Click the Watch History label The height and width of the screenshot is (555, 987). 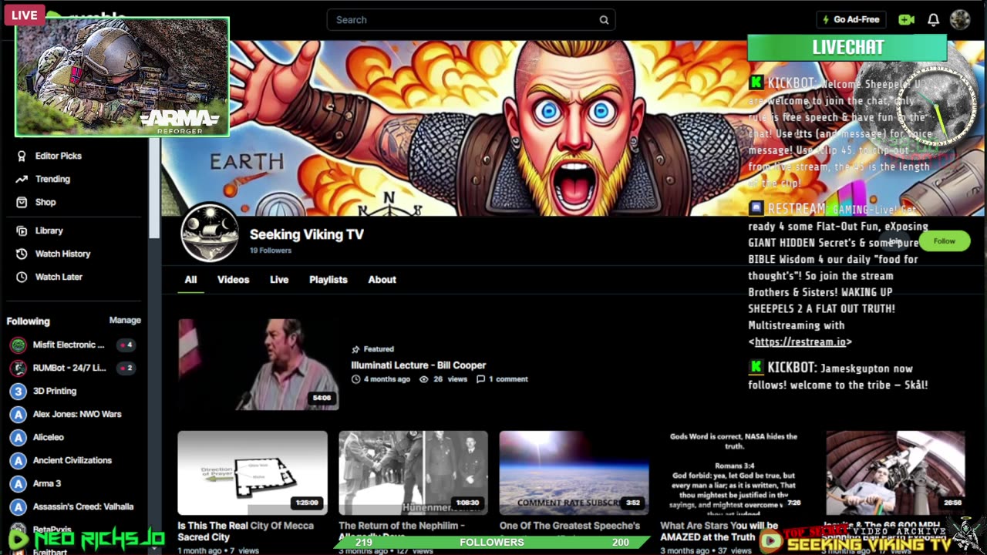[63, 254]
